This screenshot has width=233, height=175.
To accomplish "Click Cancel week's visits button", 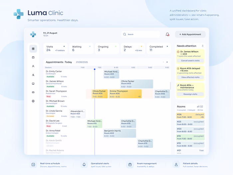I will coord(190,61).
